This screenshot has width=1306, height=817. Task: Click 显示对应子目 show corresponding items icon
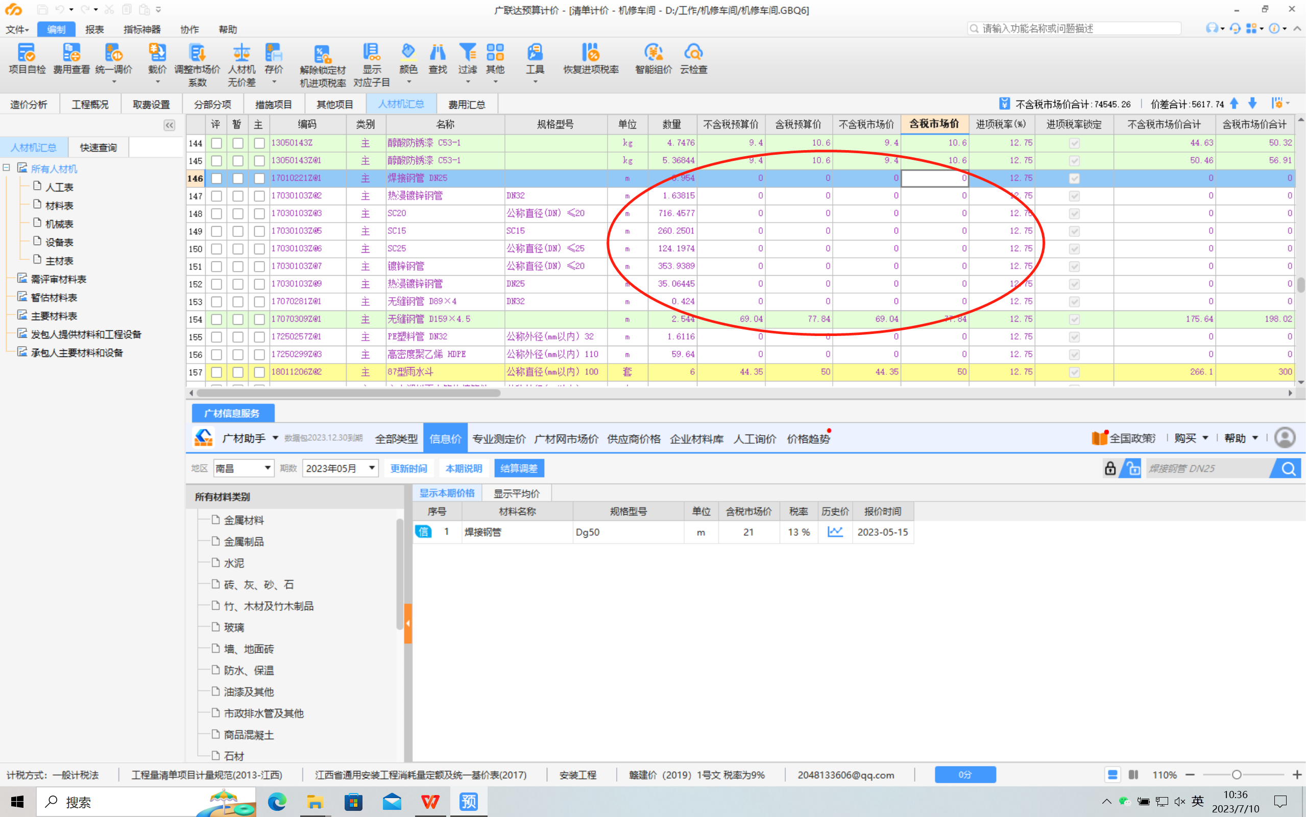[x=372, y=65]
